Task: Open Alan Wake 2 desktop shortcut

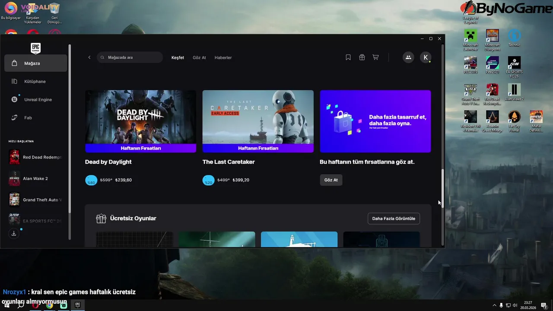Action: point(514,92)
